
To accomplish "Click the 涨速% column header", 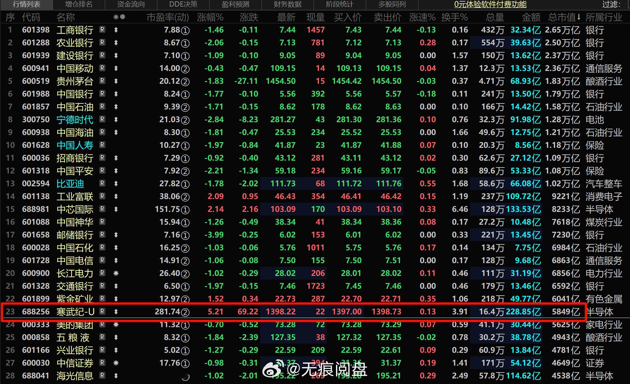I will 422,17.
